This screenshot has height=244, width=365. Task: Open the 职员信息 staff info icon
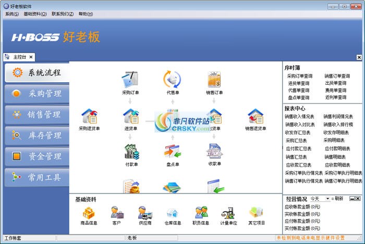(201, 212)
